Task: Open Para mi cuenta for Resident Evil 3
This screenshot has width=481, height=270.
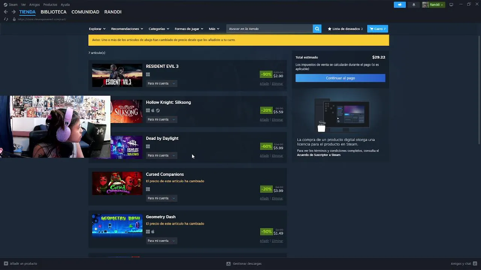Action: (161, 84)
